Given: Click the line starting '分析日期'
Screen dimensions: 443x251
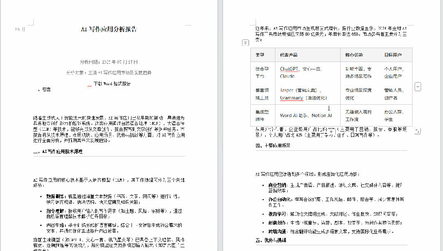Looking at the screenshot, I should pos(109,62).
